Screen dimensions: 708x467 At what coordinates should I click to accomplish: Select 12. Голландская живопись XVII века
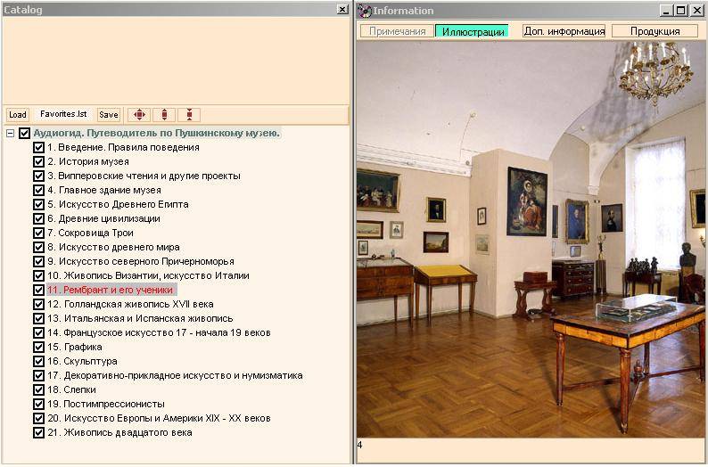130,304
